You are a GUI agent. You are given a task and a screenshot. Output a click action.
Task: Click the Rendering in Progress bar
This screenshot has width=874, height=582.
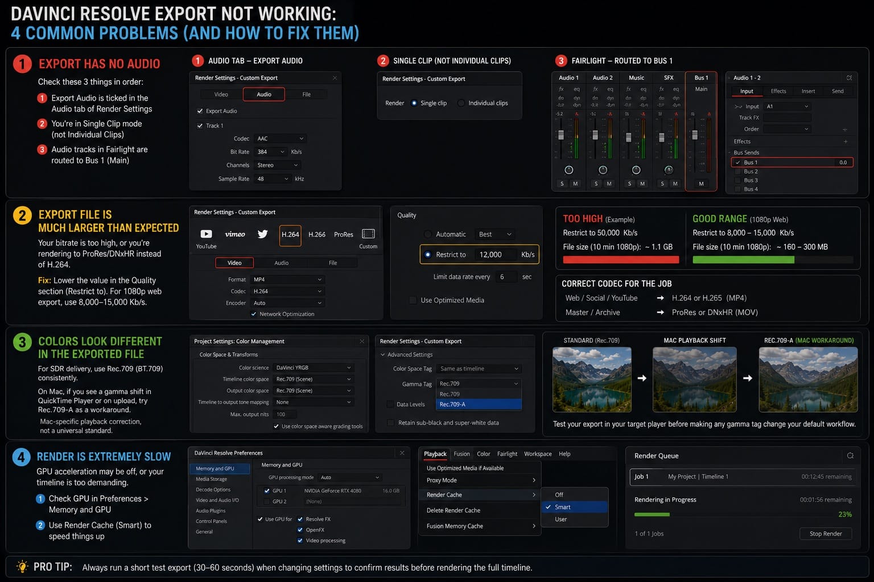pos(743,514)
